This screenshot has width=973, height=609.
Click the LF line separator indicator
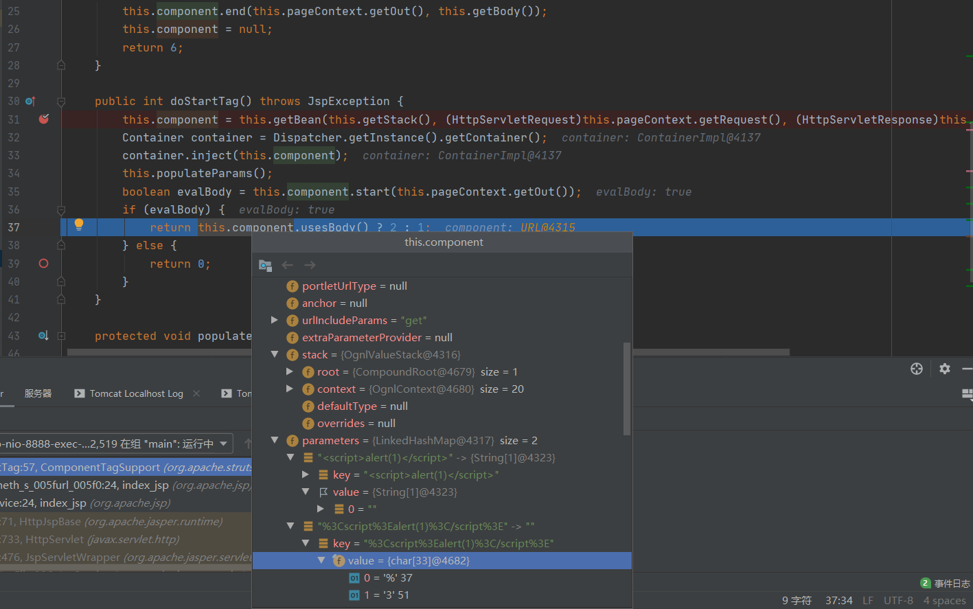pos(868,600)
